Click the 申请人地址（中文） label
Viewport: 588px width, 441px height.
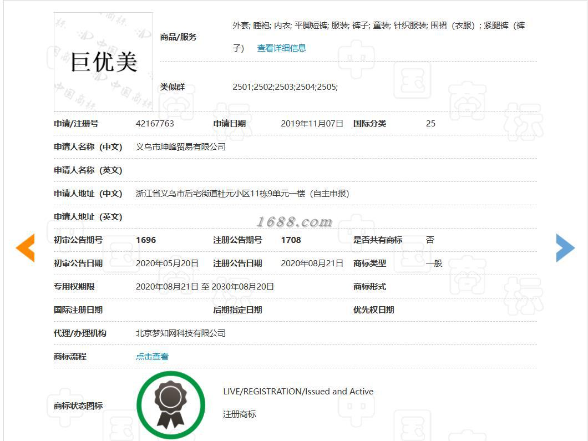[x=88, y=194]
